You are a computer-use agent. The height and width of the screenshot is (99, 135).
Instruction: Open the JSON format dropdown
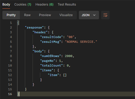click(89, 15)
